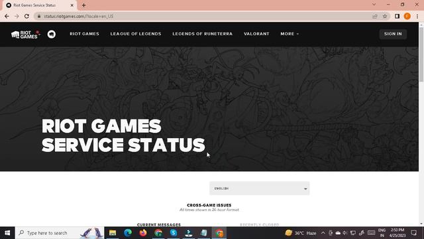This screenshot has height=239, width=424.
Task: Go back with the browser back arrow
Action: tap(7, 16)
